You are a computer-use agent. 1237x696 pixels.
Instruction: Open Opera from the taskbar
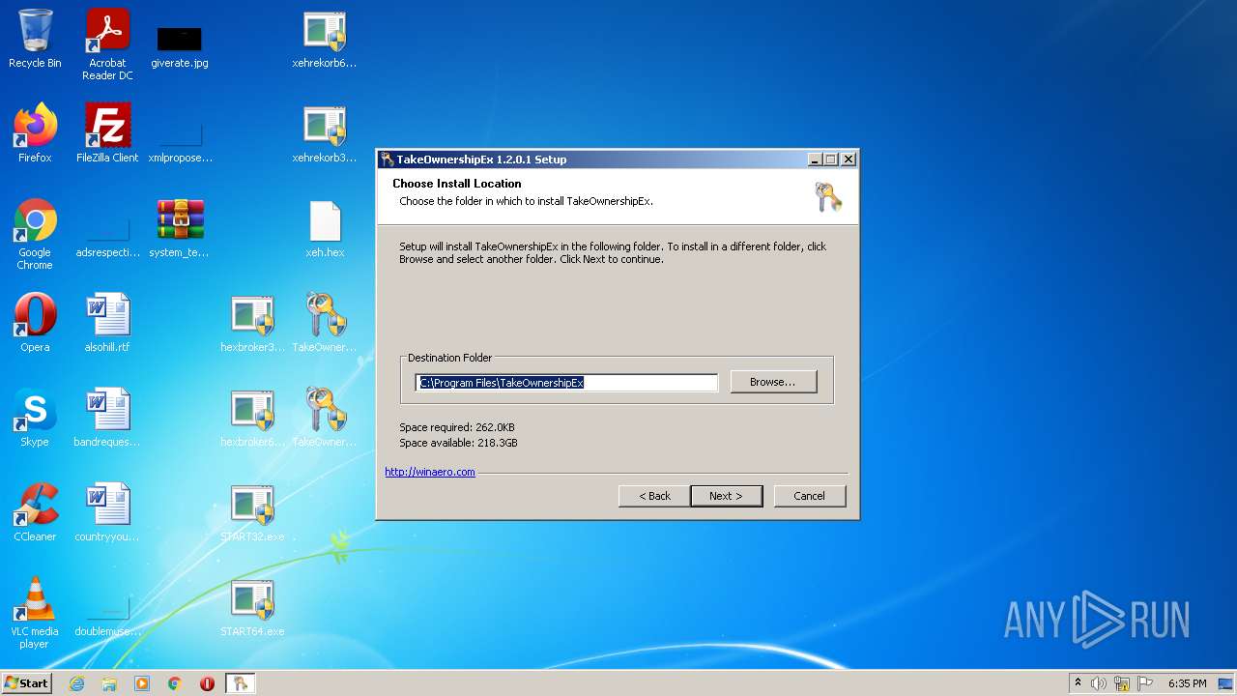tap(207, 683)
